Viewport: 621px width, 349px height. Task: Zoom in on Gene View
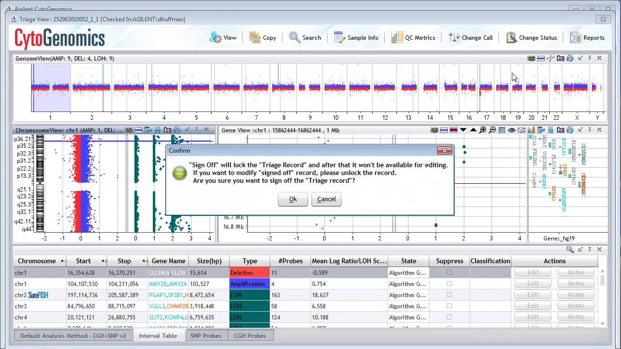pos(483,130)
